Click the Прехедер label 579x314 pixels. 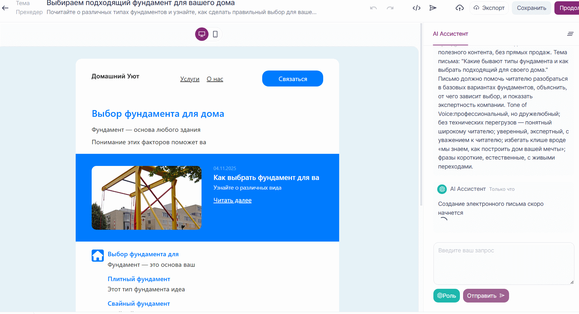tap(29, 12)
